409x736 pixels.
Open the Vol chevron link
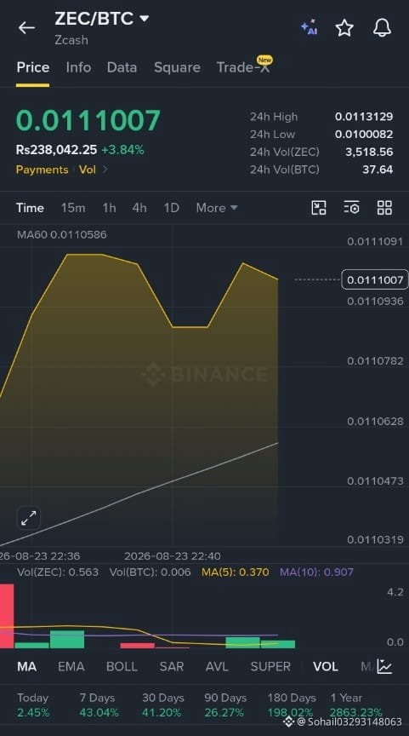pos(94,170)
